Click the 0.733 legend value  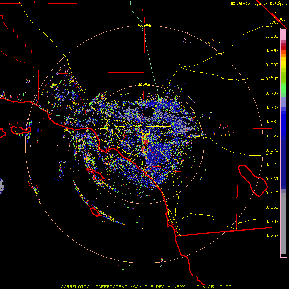pyautogui.click(x=272, y=108)
